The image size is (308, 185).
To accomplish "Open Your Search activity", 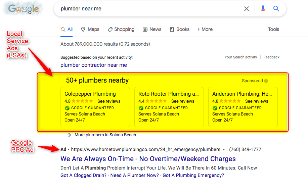I will coord(240,57).
